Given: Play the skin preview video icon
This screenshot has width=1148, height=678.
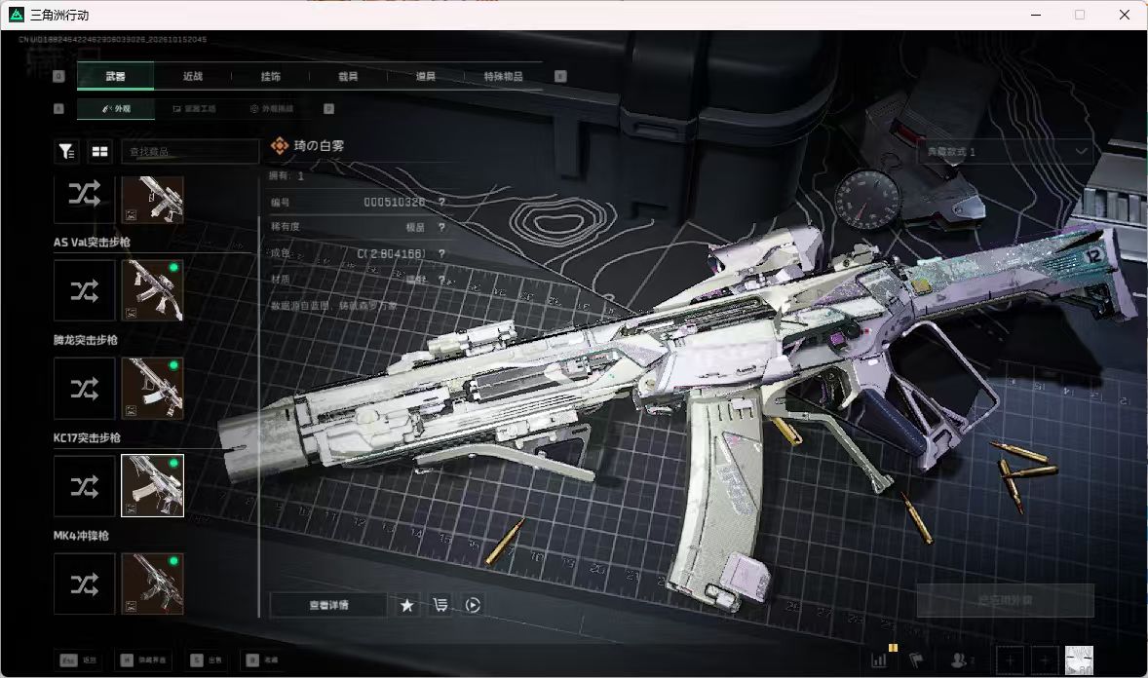Looking at the screenshot, I should point(473,605).
